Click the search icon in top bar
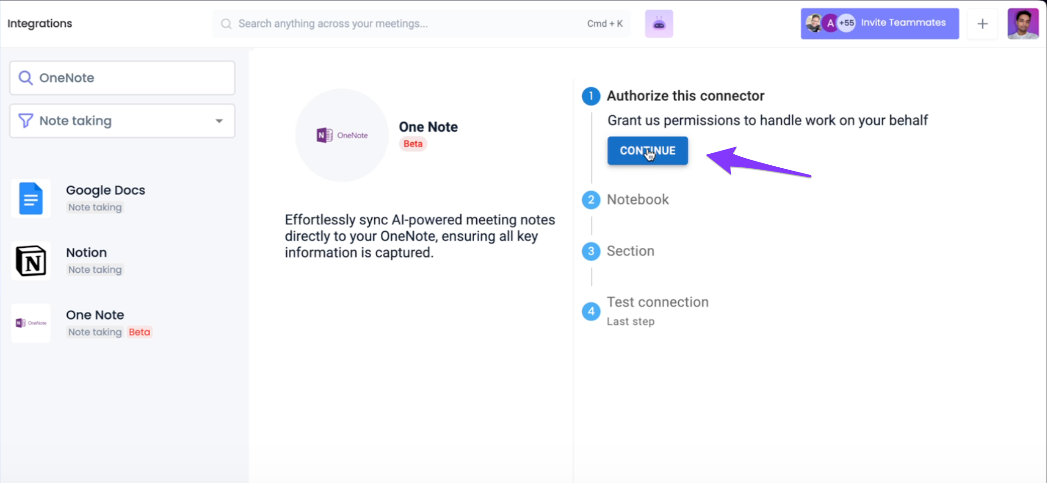The height and width of the screenshot is (483, 1047). point(226,23)
